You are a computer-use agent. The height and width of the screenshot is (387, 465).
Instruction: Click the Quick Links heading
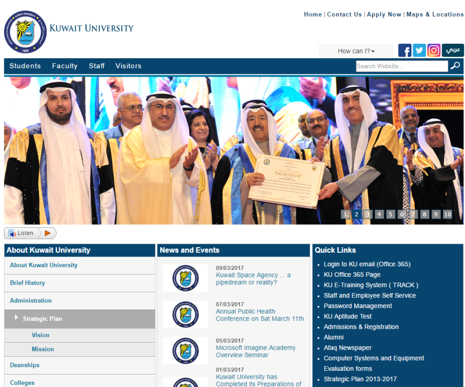coord(336,250)
